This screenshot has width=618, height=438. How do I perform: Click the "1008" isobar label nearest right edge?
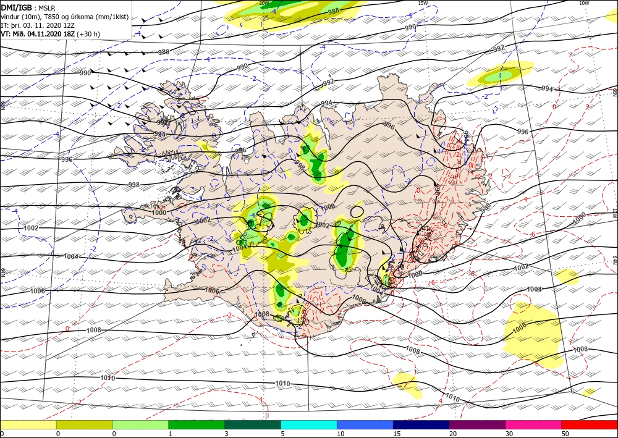[x=580, y=350]
